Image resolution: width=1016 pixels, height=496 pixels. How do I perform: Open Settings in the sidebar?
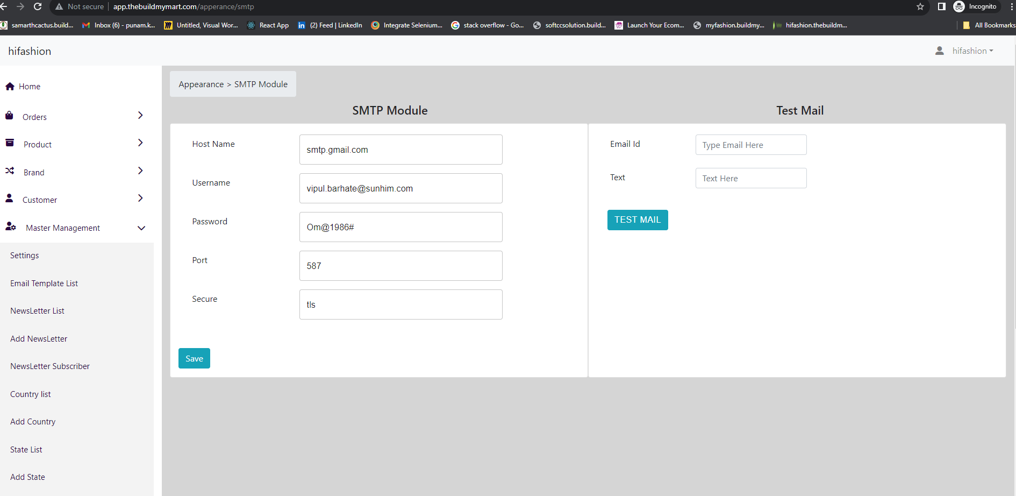[25, 256]
